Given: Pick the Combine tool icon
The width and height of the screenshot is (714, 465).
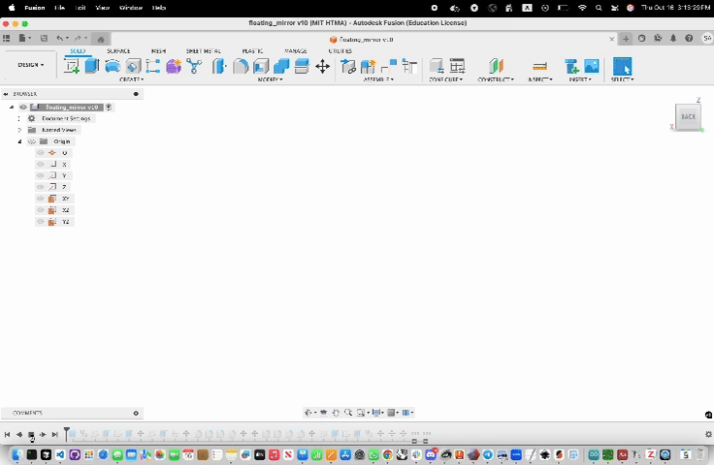Looking at the screenshot, I should click(281, 67).
